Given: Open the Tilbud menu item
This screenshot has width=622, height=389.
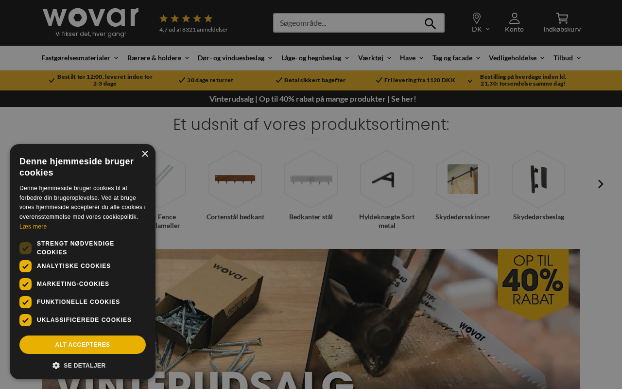Looking at the screenshot, I should click(x=567, y=58).
